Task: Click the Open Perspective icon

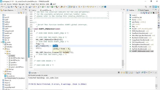Action: pyautogui.click(x=150, y=7)
